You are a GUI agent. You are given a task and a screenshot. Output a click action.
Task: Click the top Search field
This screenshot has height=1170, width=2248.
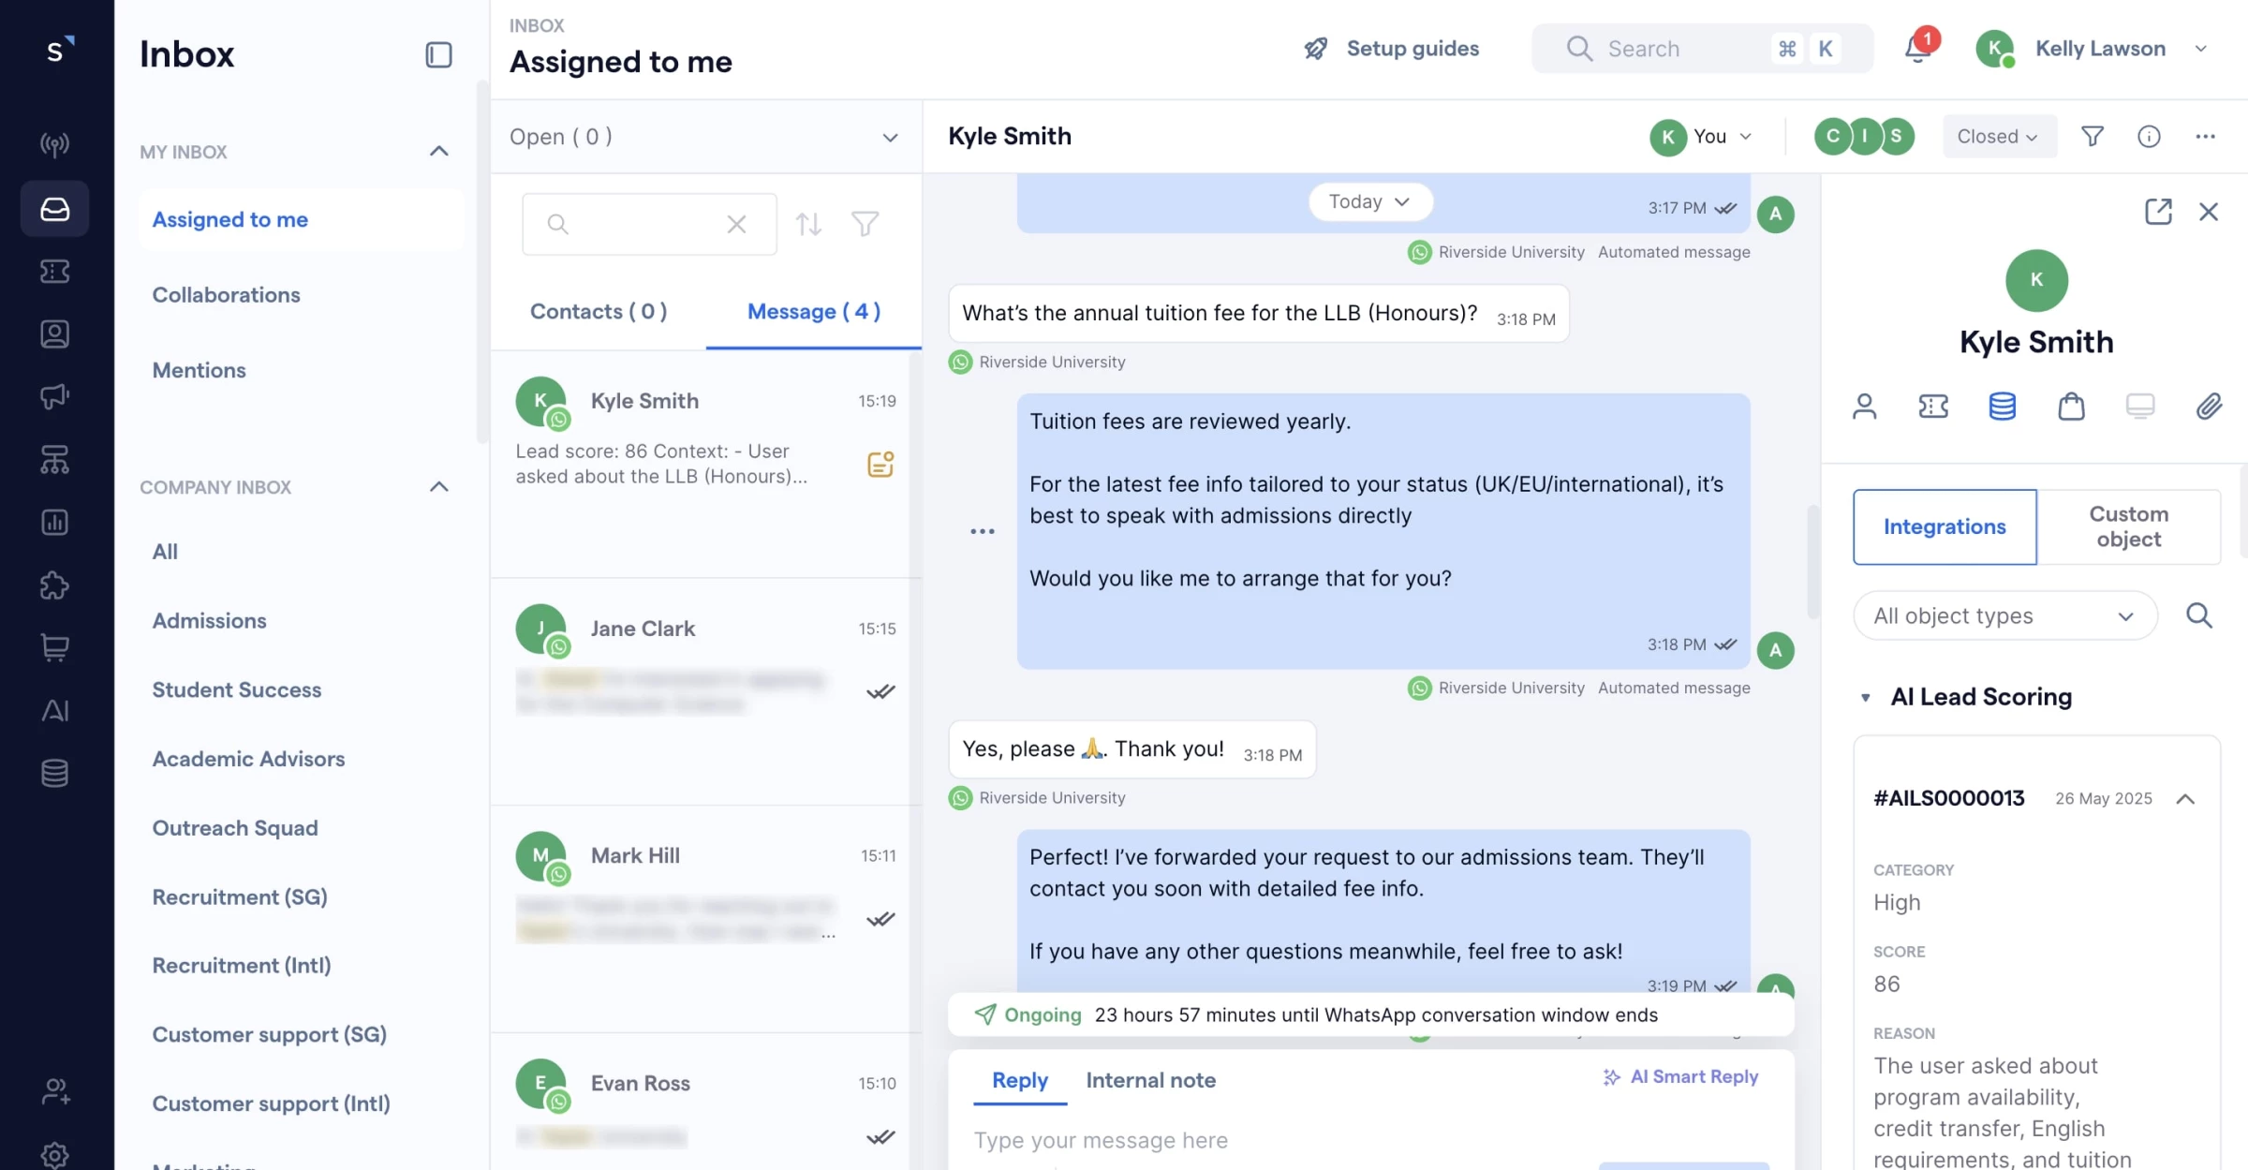point(1702,48)
